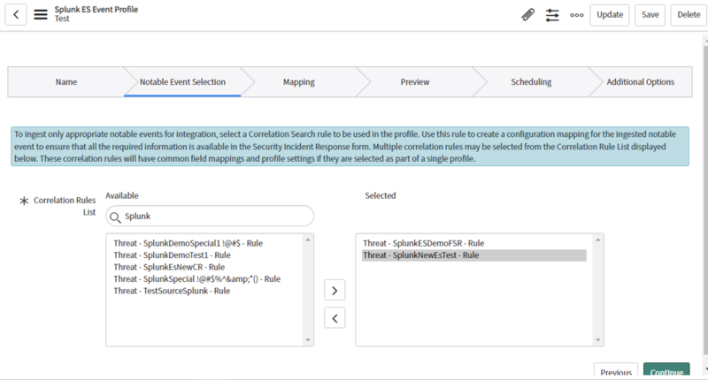
Task: Select Threat - SplunkDemoSpecial1 !@#$ - Rule
Action: (x=188, y=243)
